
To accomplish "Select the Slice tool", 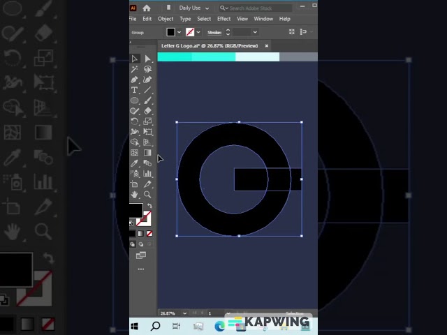I will click(147, 184).
